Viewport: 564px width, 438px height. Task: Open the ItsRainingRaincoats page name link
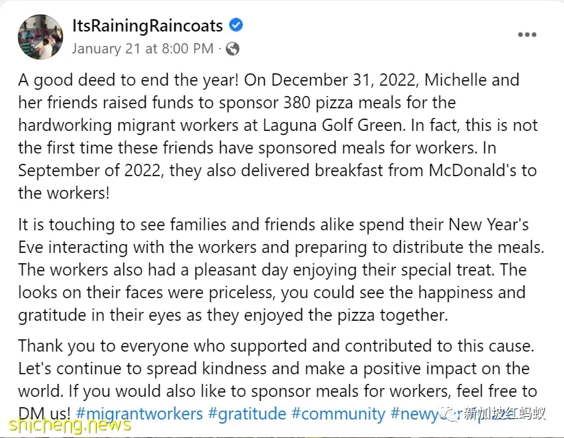tap(148, 26)
